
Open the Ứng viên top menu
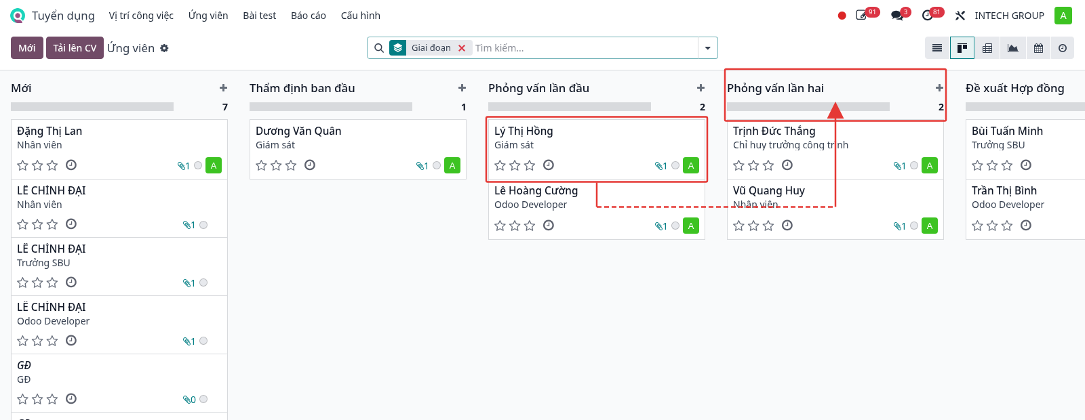point(208,16)
